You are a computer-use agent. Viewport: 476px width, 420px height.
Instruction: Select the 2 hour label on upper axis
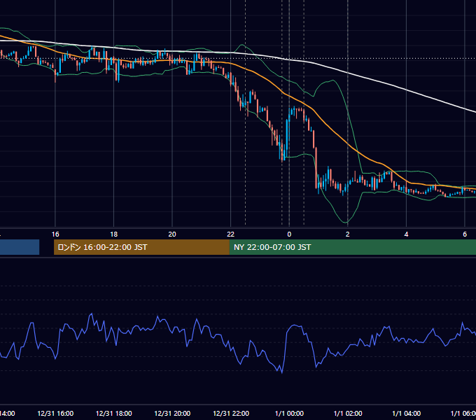click(x=348, y=234)
